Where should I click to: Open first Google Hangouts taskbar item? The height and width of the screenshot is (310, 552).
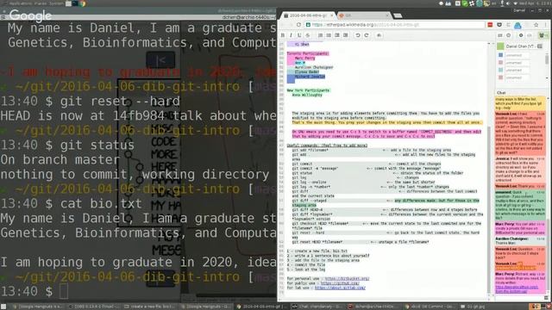pos(37,307)
